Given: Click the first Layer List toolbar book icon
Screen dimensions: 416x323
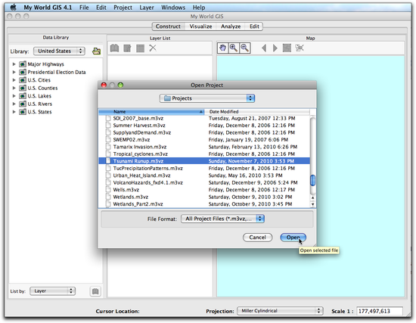Looking at the screenshot, I should coord(114,48).
